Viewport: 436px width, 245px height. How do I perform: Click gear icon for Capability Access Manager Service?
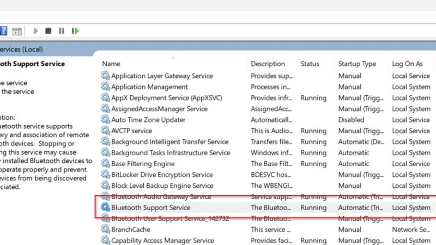(x=105, y=240)
